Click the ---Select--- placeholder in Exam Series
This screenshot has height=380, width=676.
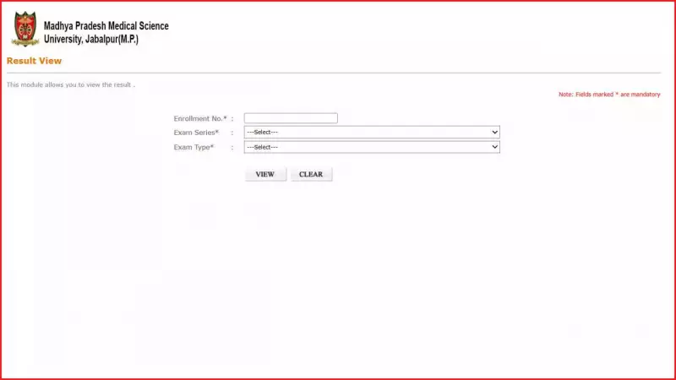[x=262, y=133]
